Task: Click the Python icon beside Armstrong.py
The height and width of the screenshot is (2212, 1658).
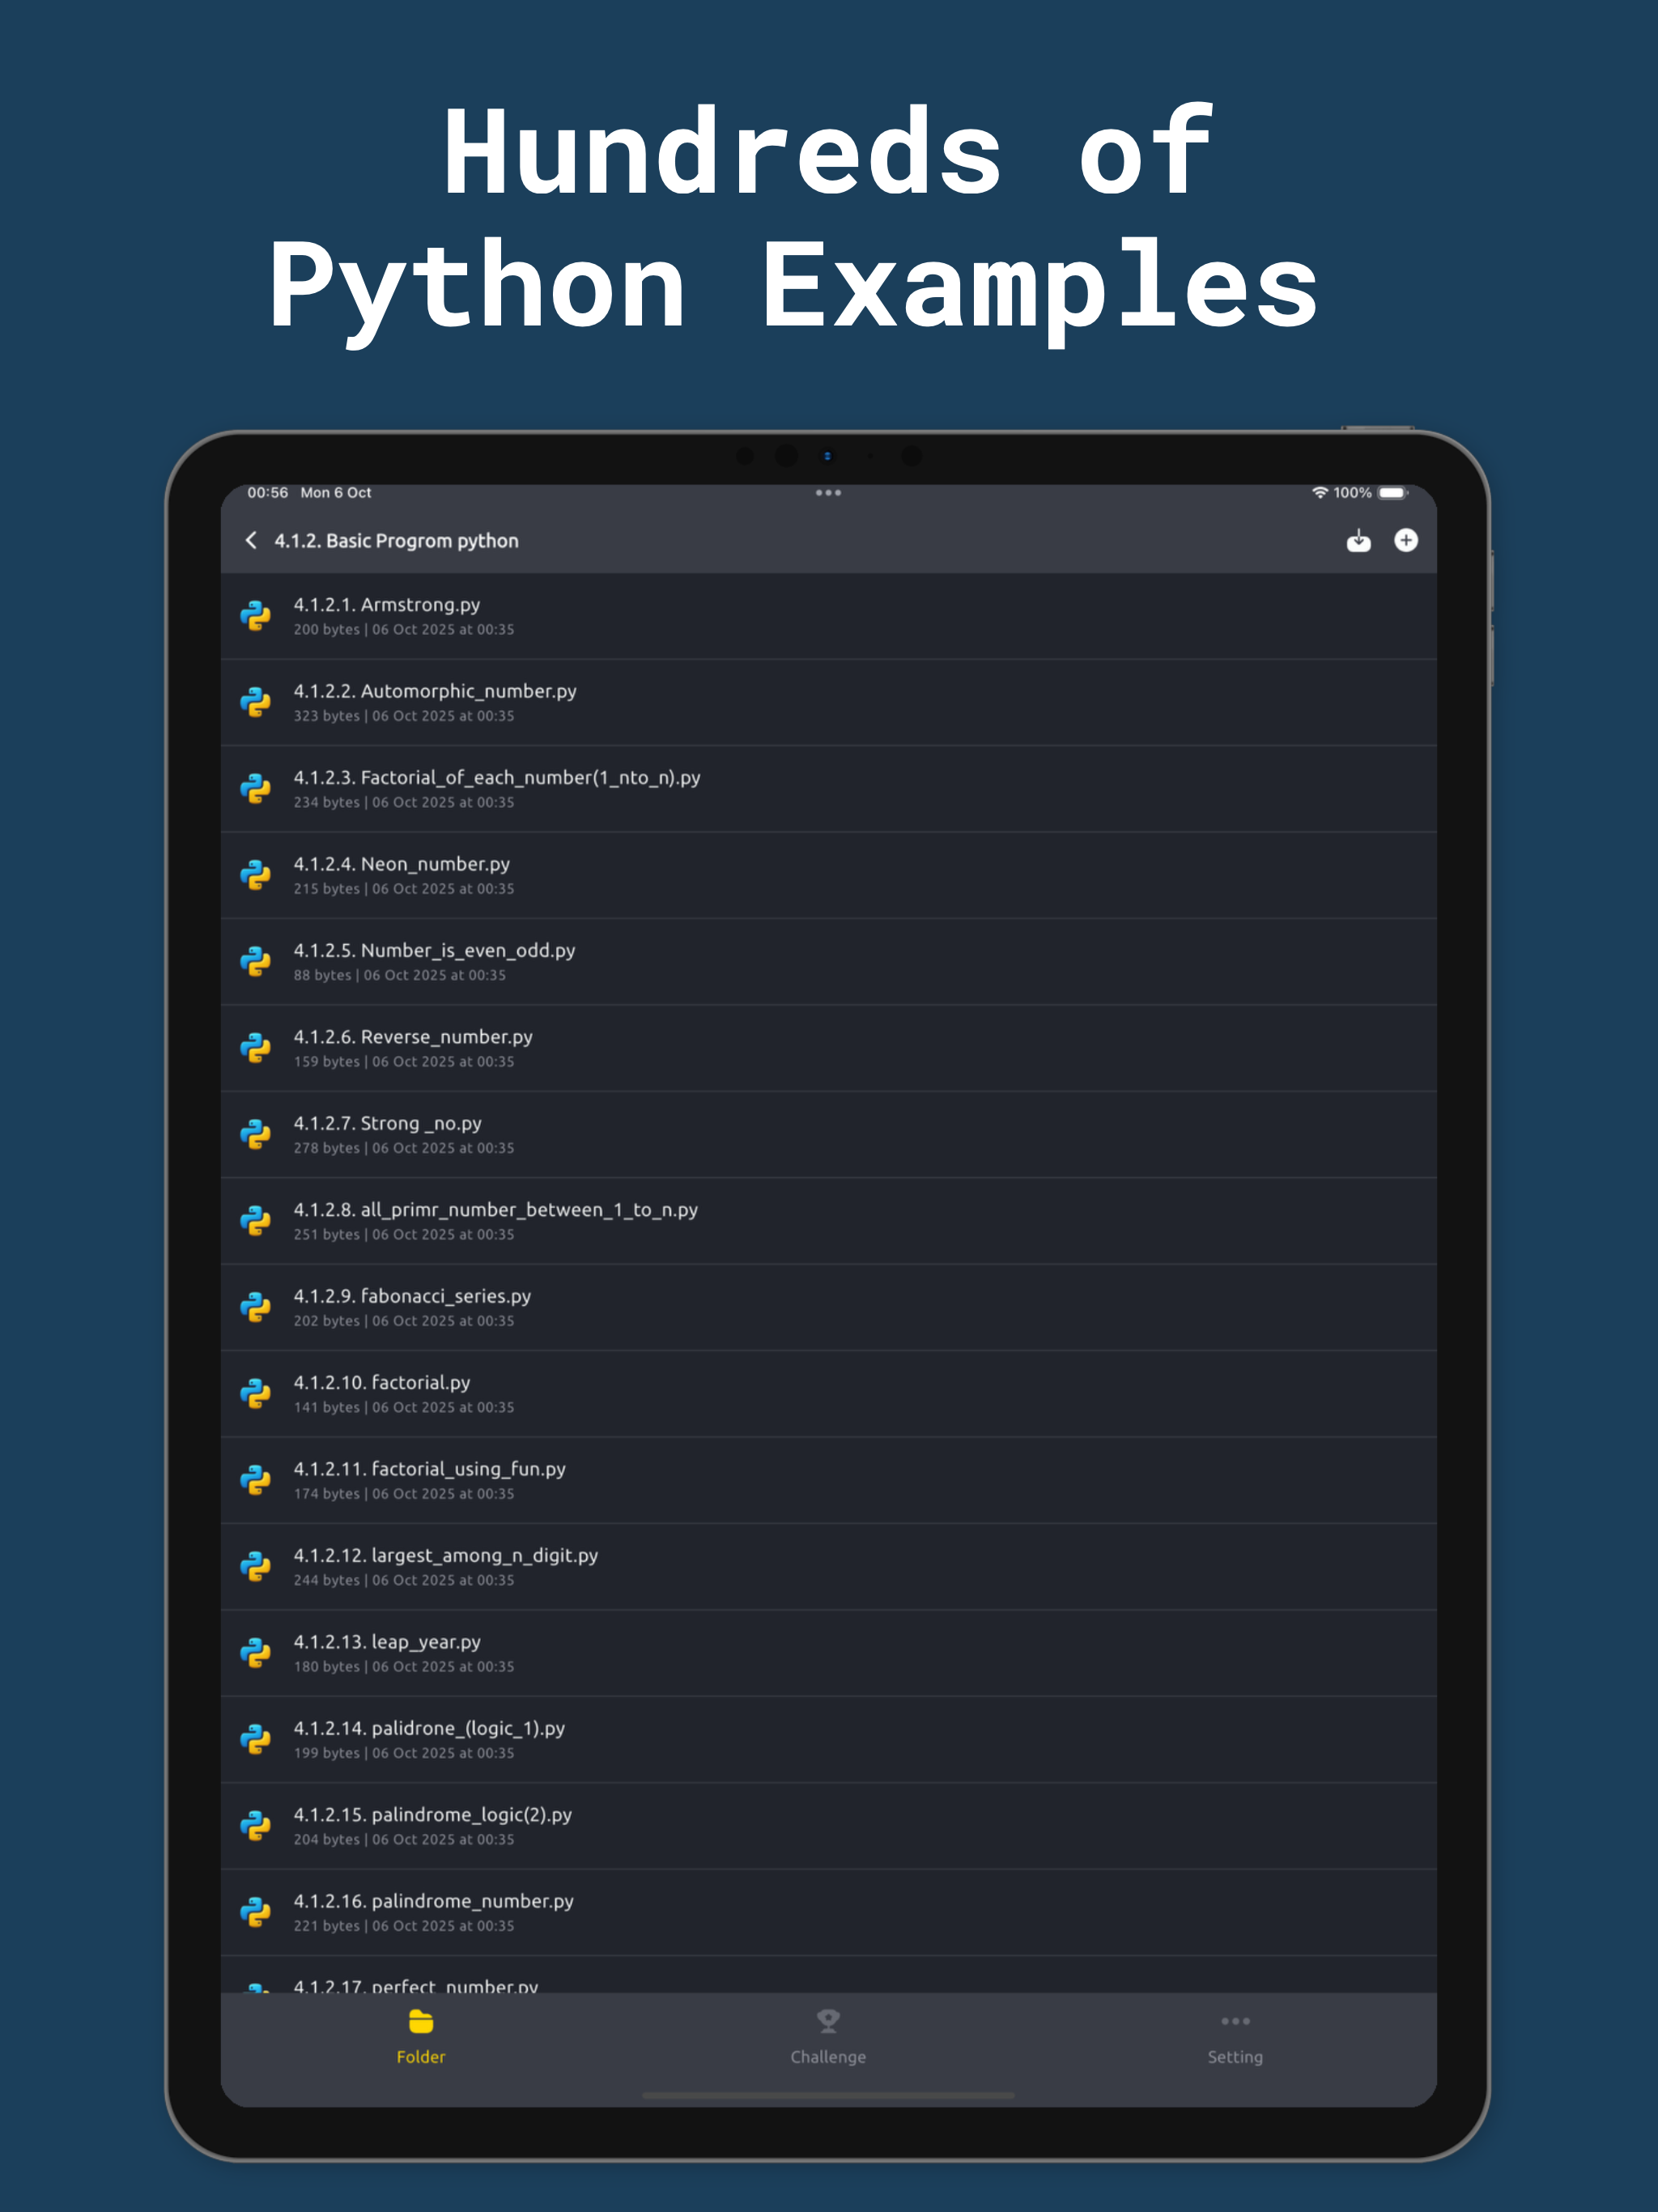Action: click(x=256, y=616)
